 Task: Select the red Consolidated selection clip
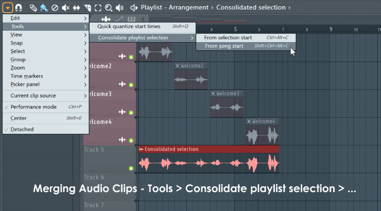pos(209,149)
